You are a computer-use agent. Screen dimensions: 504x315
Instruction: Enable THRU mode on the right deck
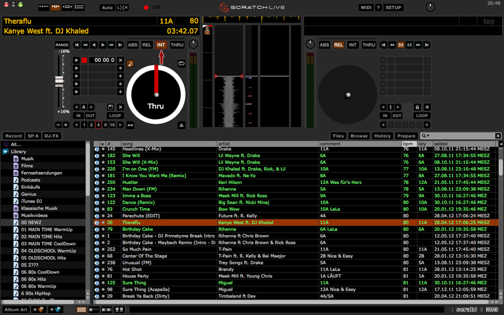(x=369, y=45)
